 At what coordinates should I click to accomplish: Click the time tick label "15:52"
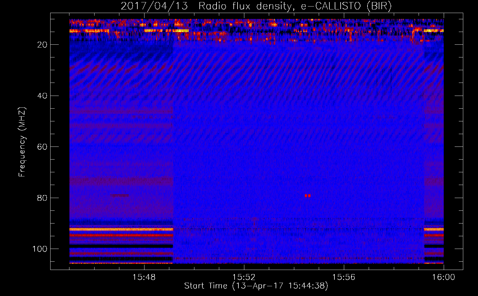244,277
